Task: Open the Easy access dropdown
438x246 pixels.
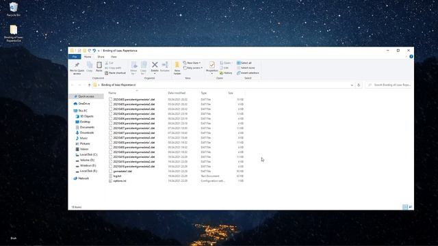Action: tap(193, 68)
